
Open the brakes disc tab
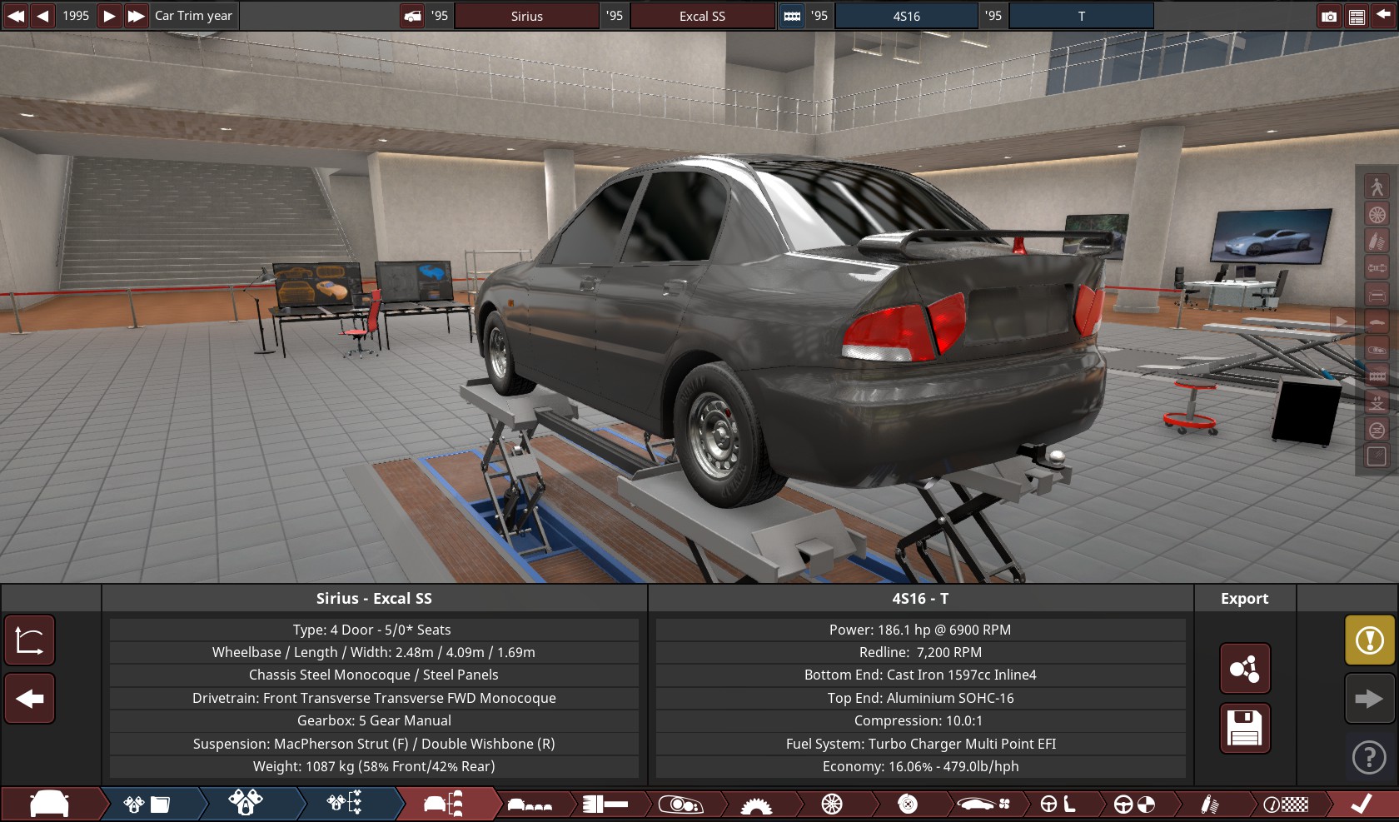pos(908,805)
